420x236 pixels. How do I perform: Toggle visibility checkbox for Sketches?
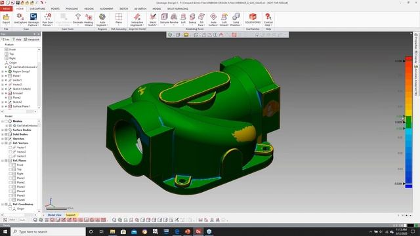[6, 138]
